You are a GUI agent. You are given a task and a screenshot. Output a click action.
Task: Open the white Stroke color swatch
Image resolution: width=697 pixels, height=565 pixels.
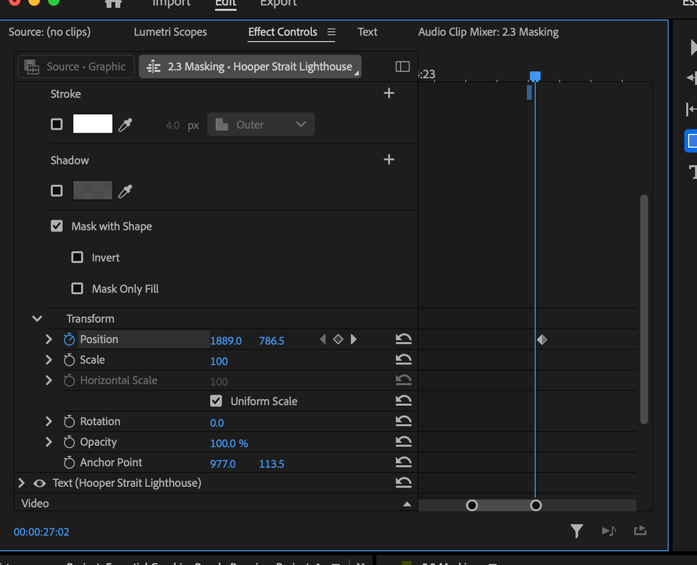coord(93,123)
